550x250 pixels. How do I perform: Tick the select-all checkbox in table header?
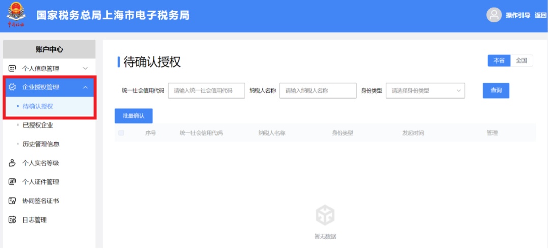pyautogui.click(x=121, y=133)
